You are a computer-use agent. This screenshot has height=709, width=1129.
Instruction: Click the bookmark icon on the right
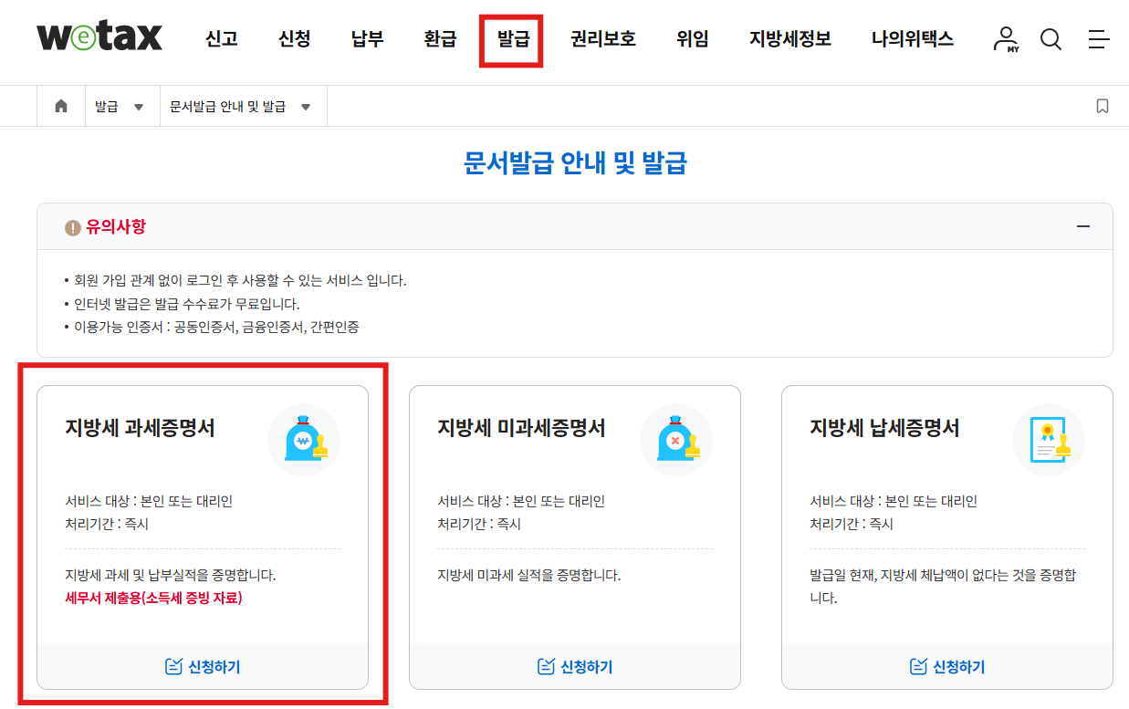1103,106
